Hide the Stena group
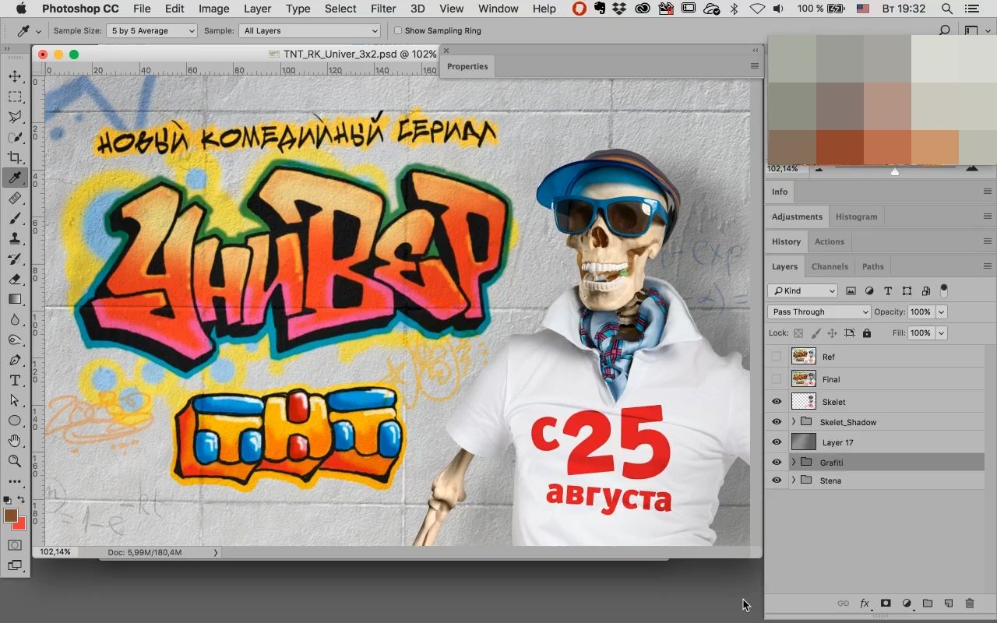Image resolution: width=997 pixels, height=623 pixels. [x=777, y=480]
